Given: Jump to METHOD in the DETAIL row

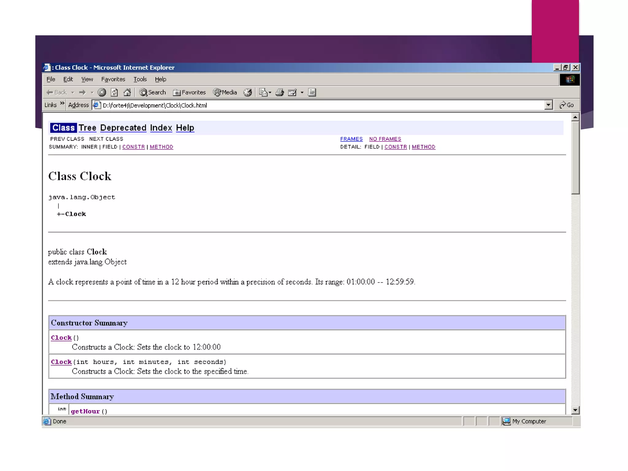Looking at the screenshot, I should pyautogui.click(x=423, y=147).
